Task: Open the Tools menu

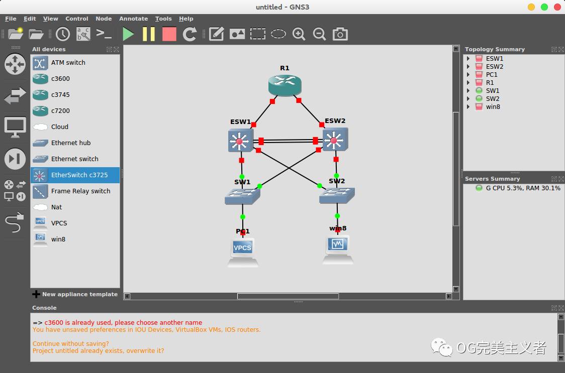Action: point(163,19)
